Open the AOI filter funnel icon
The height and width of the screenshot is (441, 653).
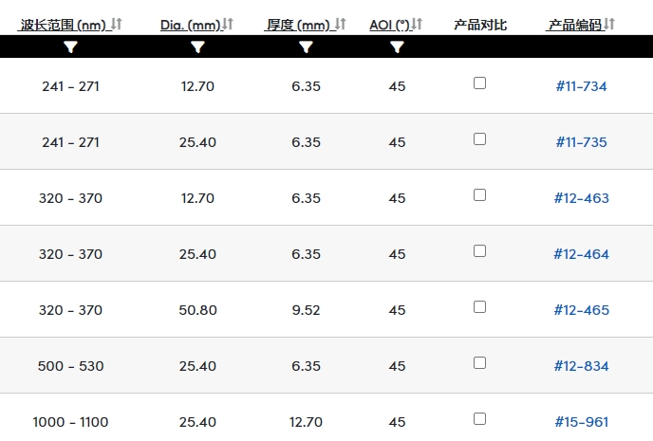[398, 47]
